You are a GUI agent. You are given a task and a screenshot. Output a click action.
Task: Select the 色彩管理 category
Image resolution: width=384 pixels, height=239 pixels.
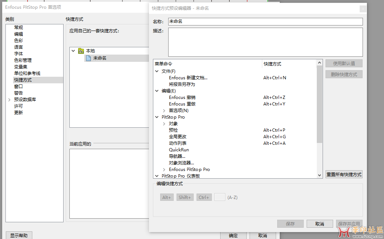point(23,60)
